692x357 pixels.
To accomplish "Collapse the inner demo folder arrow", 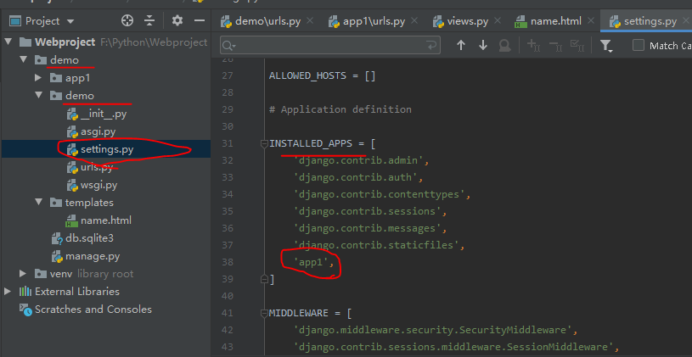I will (39, 95).
